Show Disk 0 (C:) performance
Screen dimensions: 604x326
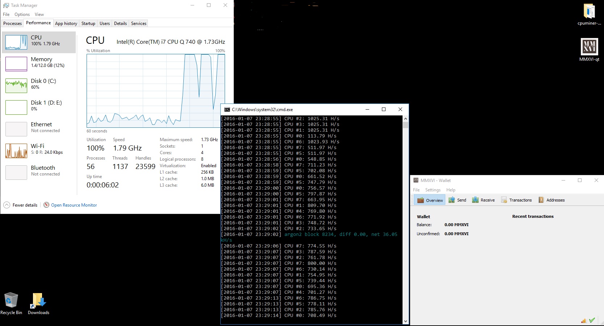[x=39, y=85]
